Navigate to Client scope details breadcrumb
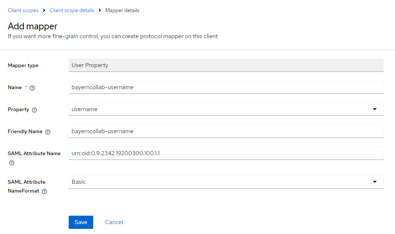This screenshot has height=234, width=395. click(x=72, y=11)
